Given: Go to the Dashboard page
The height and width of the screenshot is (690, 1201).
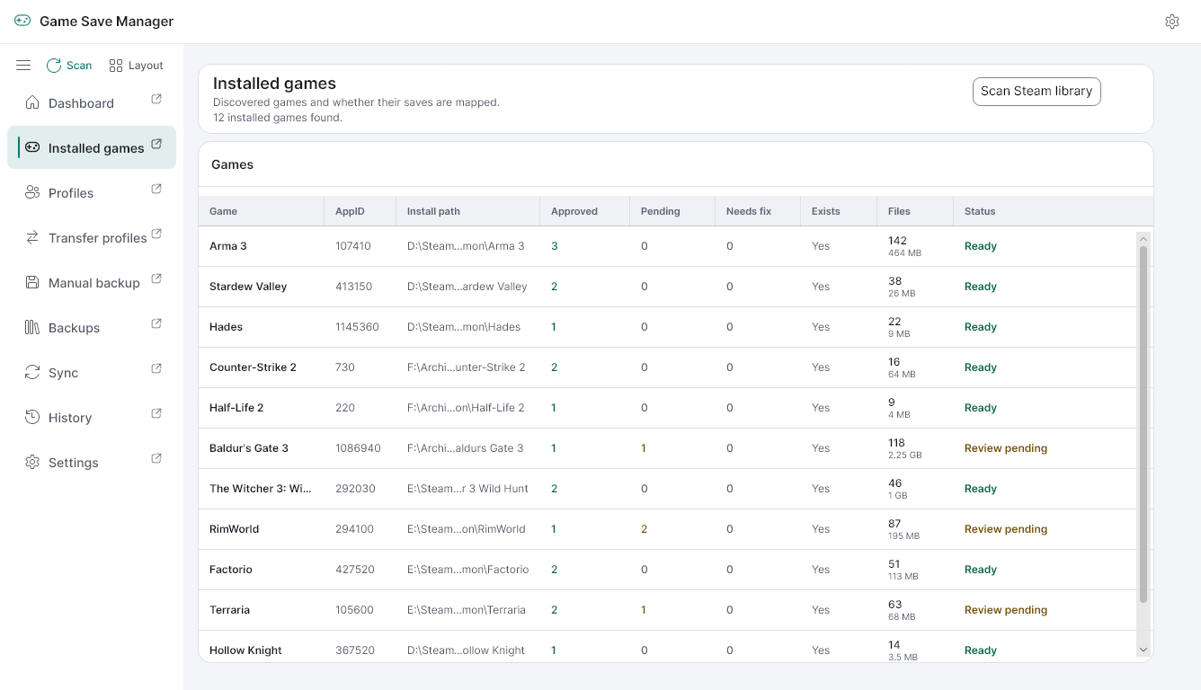Looking at the screenshot, I should [x=92, y=102].
